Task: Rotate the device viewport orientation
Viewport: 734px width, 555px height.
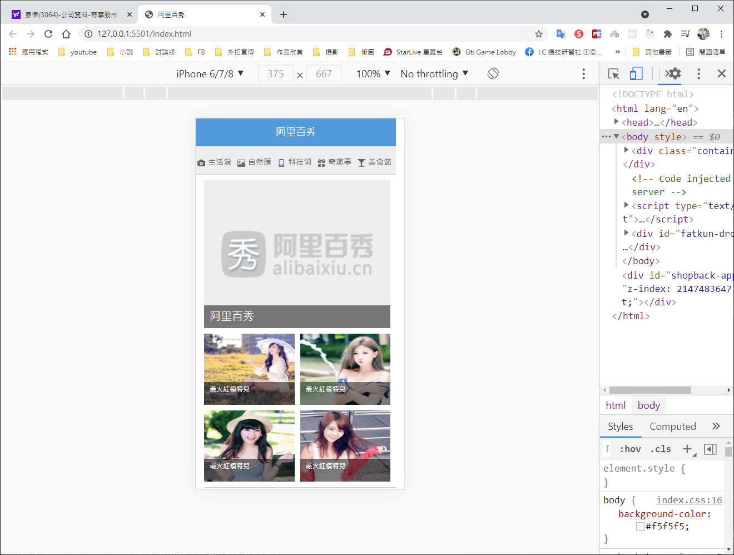Action: pos(493,73)
